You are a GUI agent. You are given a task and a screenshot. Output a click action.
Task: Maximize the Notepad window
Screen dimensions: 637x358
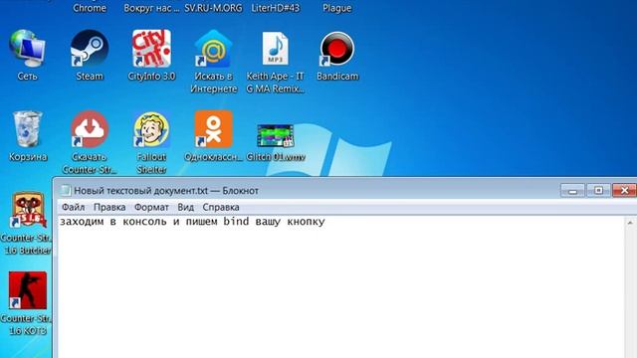[x=598, y=190]
